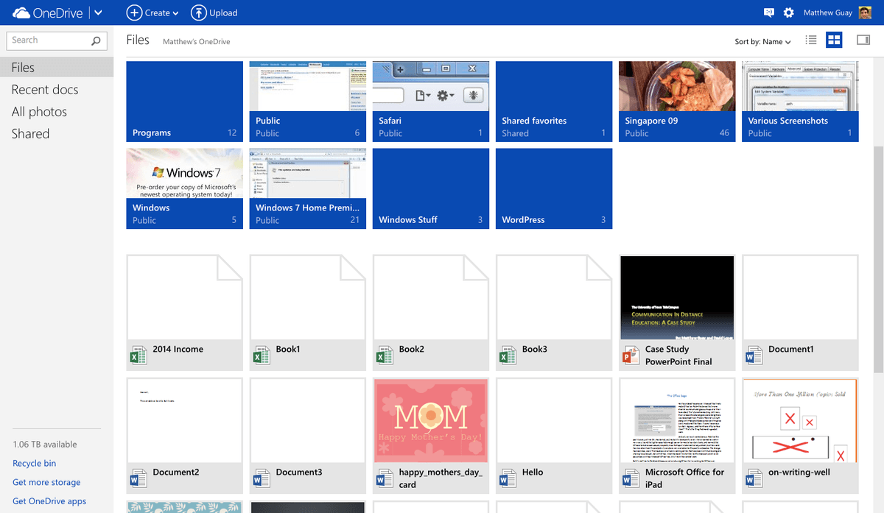Click the 2014 Income file name
Image resolution: width=884 pixels, height=513 pixels.
[x=178, y=350]
